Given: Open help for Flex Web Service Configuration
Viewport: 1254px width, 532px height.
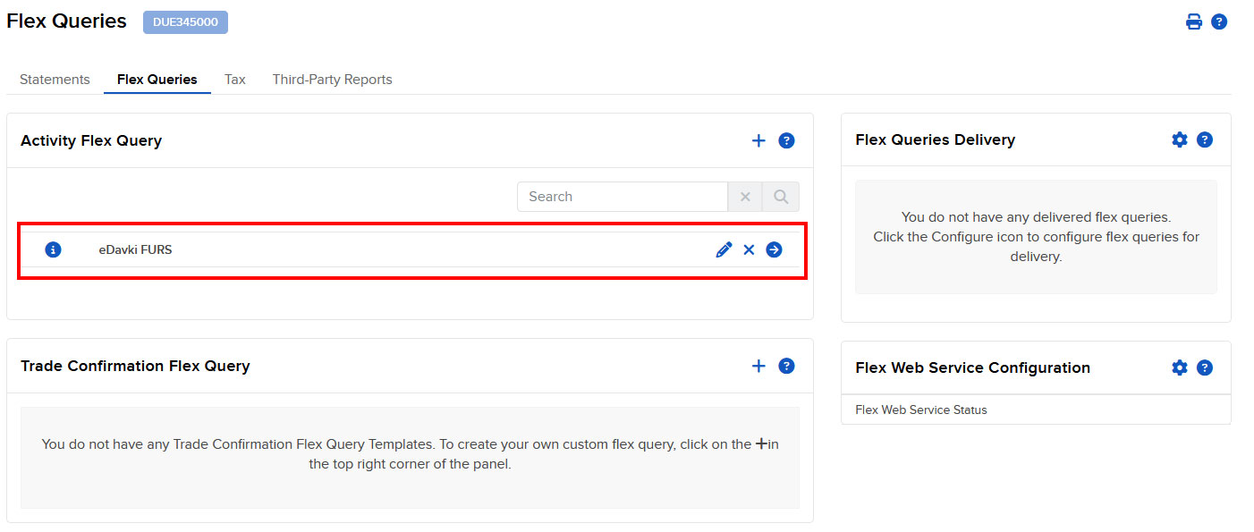Looking at the screenshot, I should (x=1205, y=367).
